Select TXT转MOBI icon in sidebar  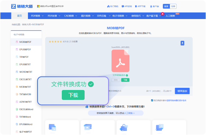coord(17,94)
